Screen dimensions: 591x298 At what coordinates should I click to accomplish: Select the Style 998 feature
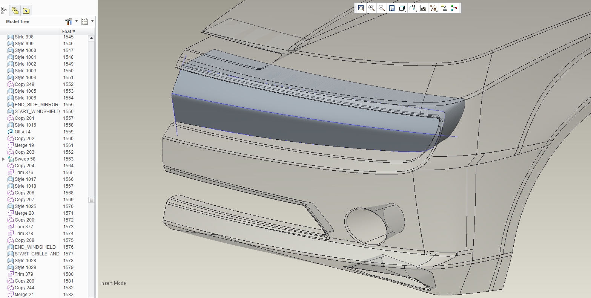pos(24,37)
